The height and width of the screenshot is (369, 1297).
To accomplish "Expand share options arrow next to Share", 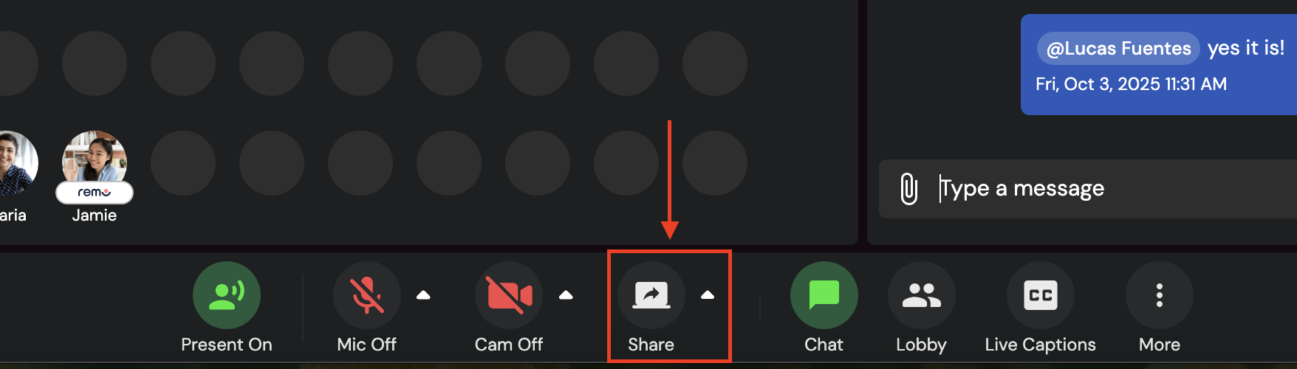I will point(708,295).
